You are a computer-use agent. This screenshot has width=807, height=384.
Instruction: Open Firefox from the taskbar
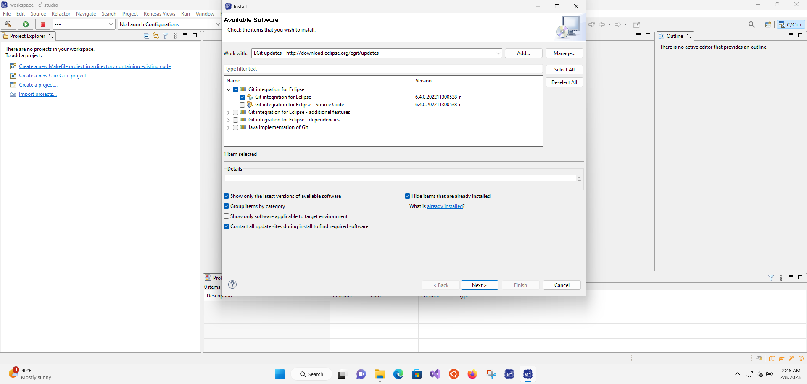[x=472, y=374]
